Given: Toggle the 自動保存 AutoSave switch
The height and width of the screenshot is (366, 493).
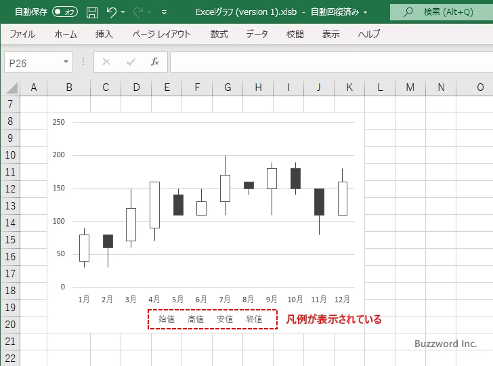Looking at the screenshot, I should tap(65, 12).
